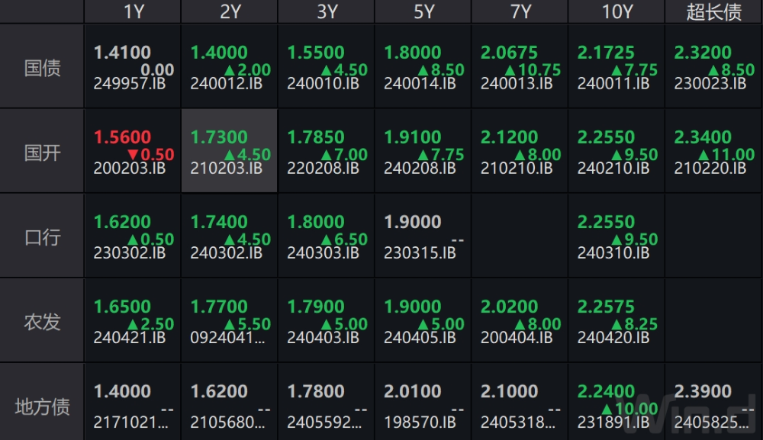Open the 超长债 column header
763x440 pixels.
pyautogui.click(x=713, y=11)
